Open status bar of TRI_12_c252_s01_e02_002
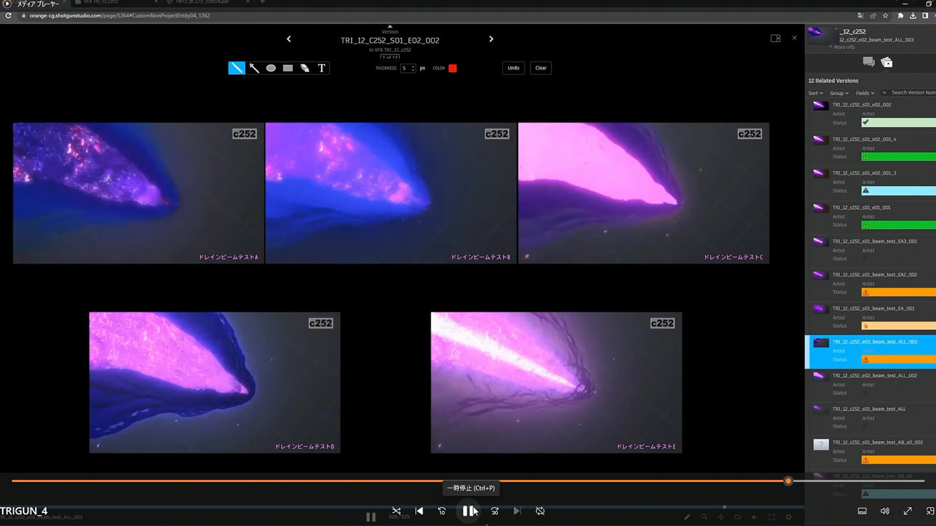This screenshot has height=526, width=936. (x=899, y=123)
